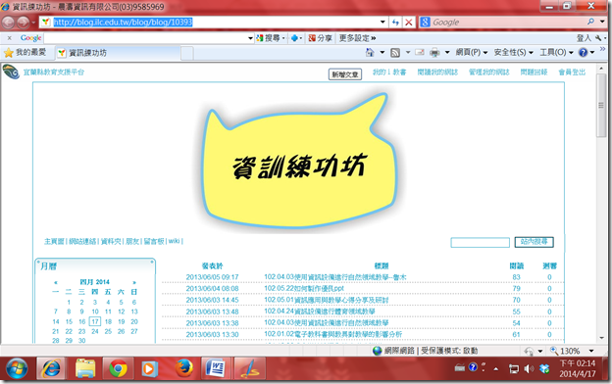Open 我的最愛 favorites star
The height and width of the screenshot is (384, 612).
pyautogui.click(x=25, y=52)
